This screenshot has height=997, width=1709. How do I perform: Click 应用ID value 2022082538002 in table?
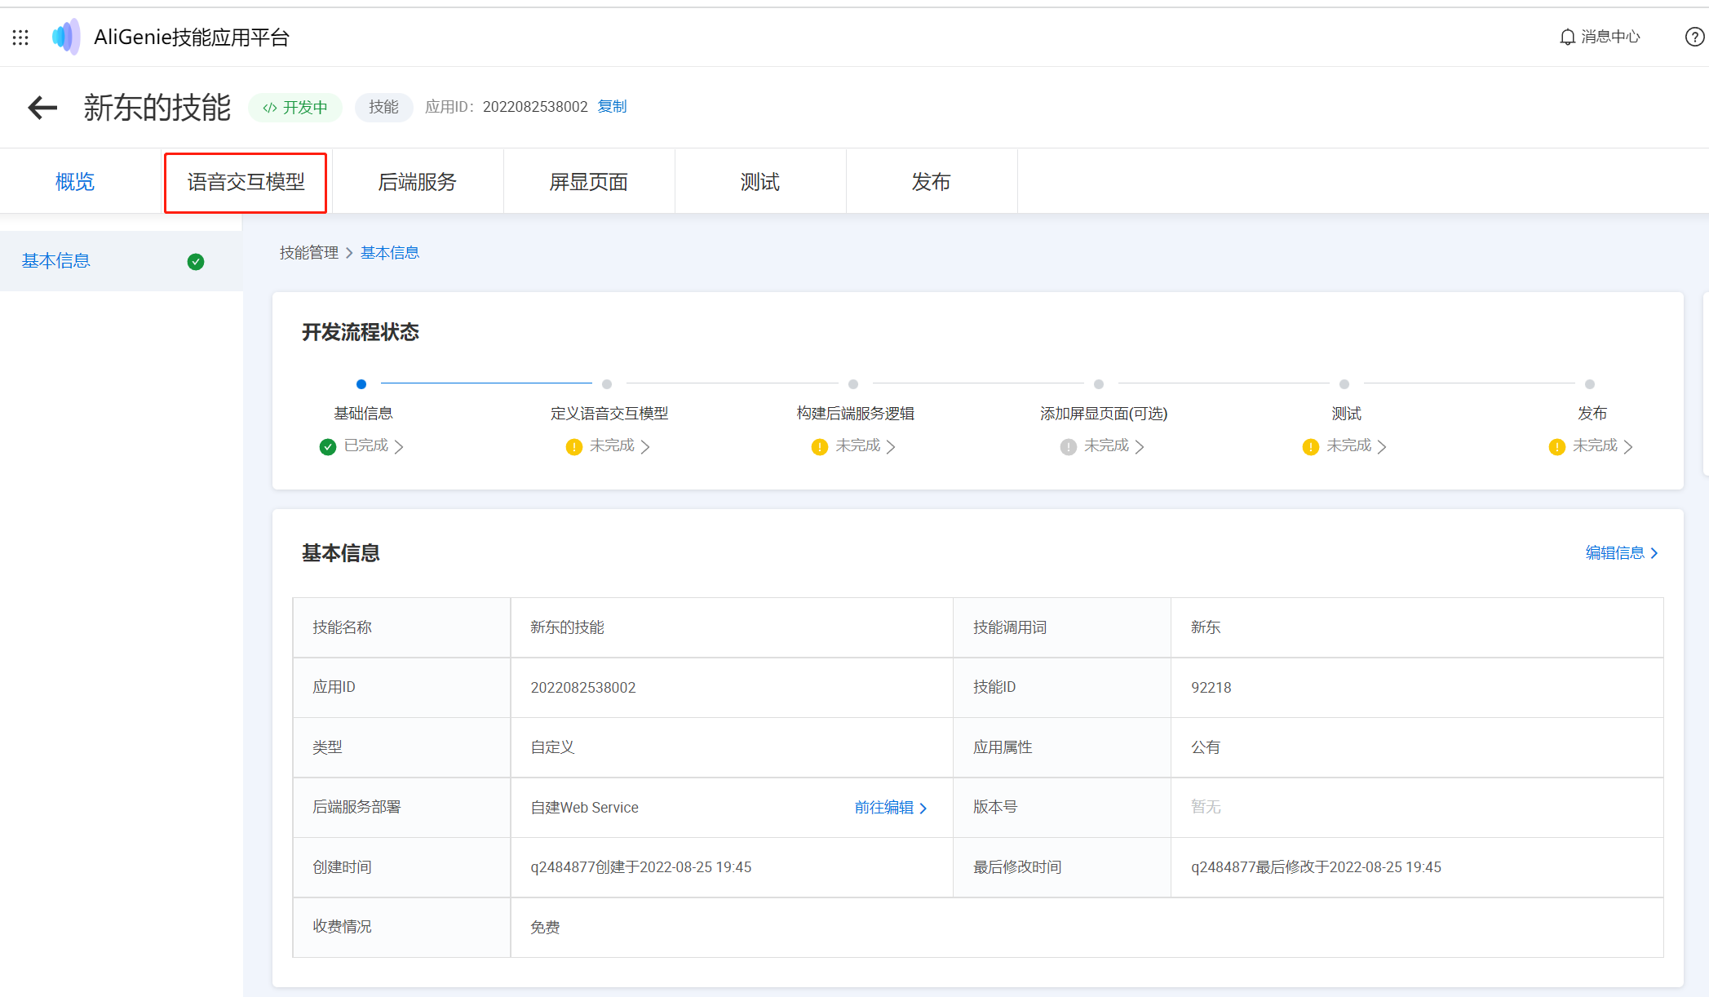pos(583,688)
